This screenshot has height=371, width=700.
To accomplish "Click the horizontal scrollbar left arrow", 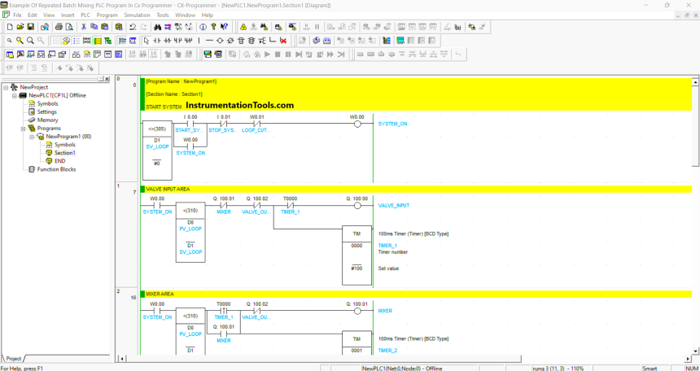I will pos(122,359).
